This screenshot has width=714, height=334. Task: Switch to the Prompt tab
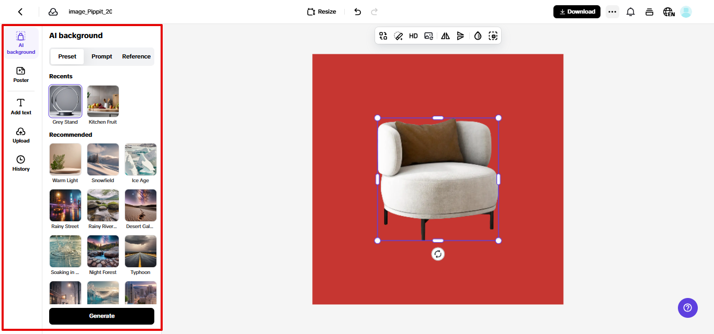101,56
